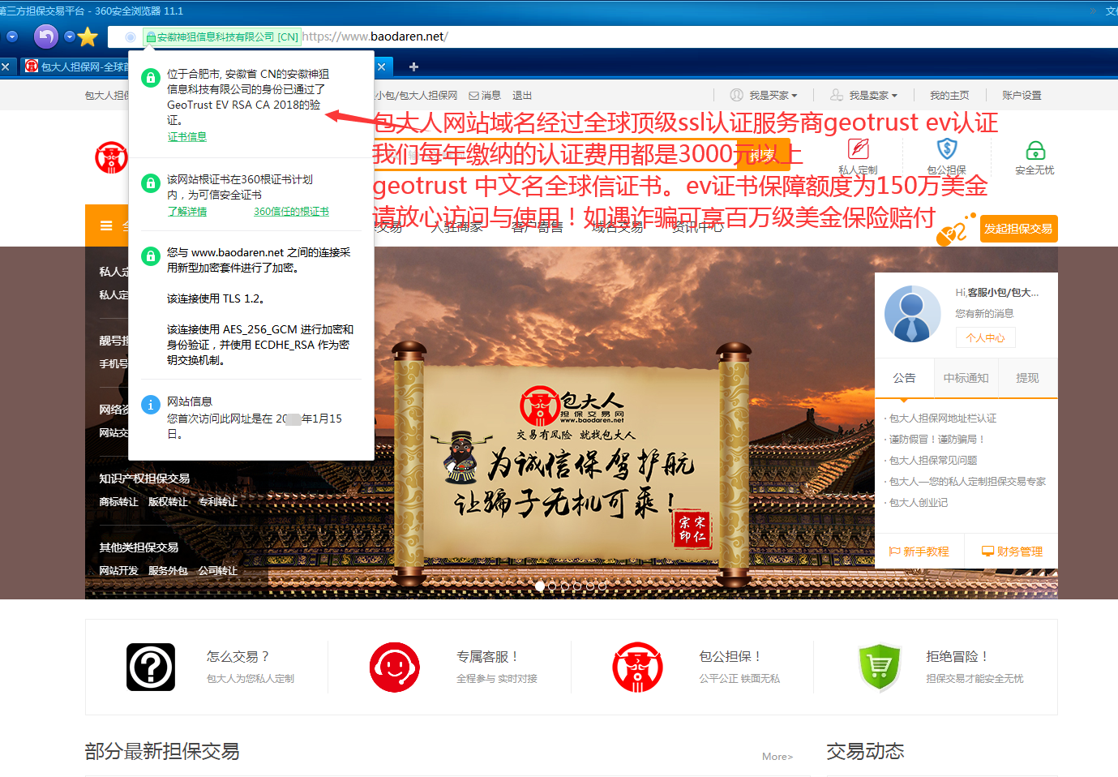This screenshot has height=777, width=1118.
Task: Click the user avatar picture
Action: coord(912,313)
